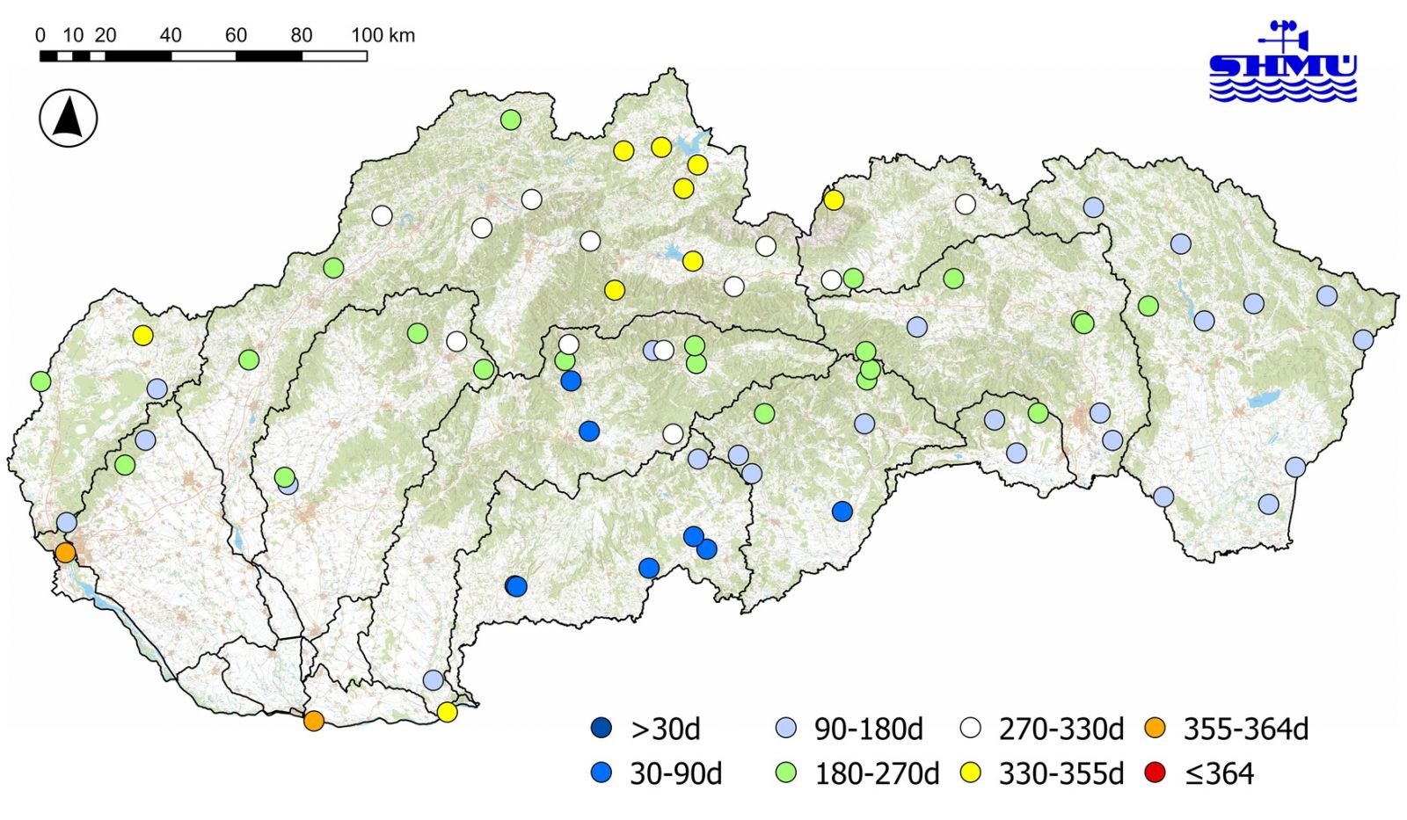Click the westernmost green station marker
This screenshot has height=820, width=1407.
tap(40, 381)
